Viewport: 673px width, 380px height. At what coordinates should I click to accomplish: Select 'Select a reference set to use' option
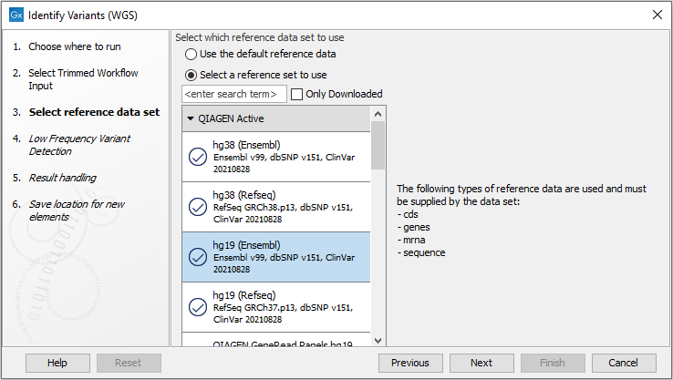(x=191, y=75)
